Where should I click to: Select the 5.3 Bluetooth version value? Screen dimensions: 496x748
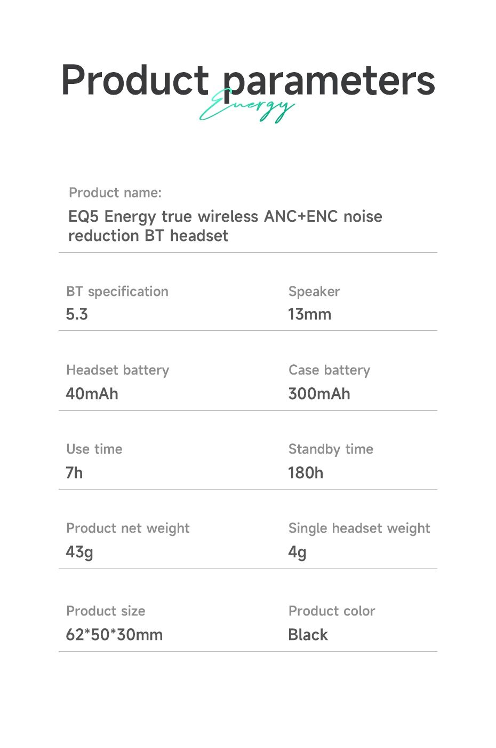[77, 314]
